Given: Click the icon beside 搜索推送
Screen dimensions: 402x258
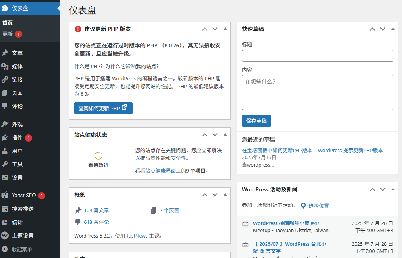Looking at the screenshot, I should (5, 209).
